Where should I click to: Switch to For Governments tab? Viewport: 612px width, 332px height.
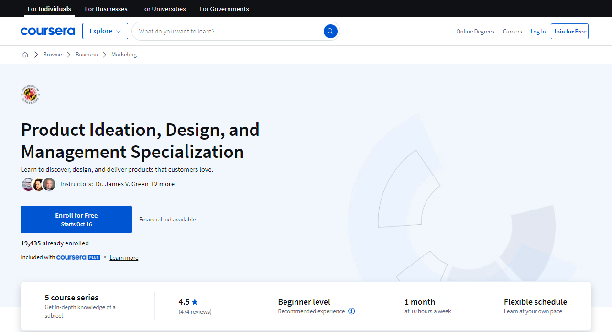[224, 9]
